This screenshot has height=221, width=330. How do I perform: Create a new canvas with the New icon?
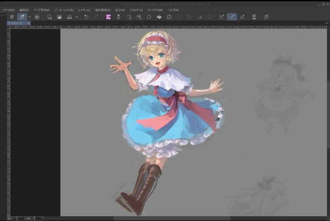(x=49, y=17)
